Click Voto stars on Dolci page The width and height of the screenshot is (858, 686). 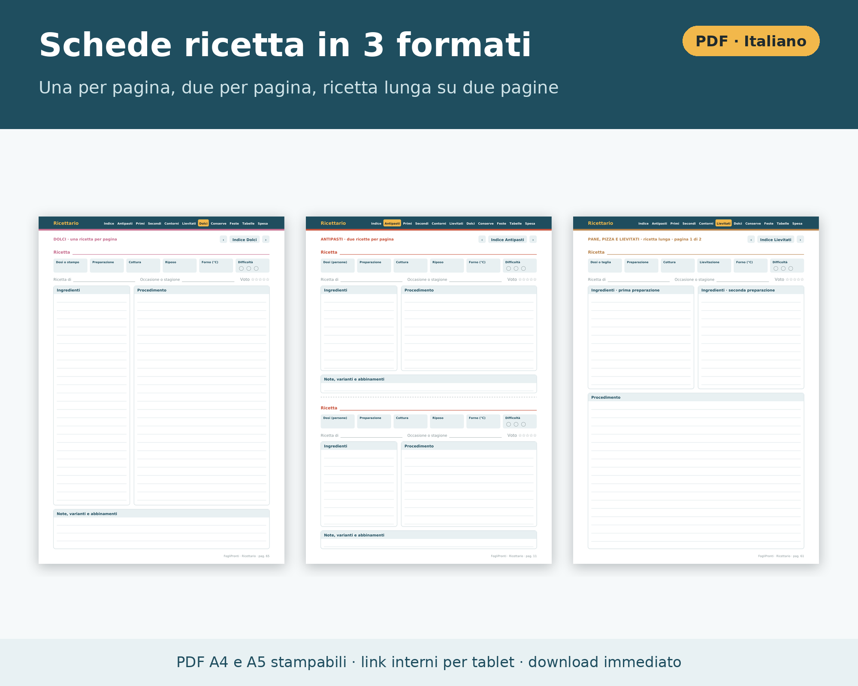pyautogui.click(x=260, y=280)
